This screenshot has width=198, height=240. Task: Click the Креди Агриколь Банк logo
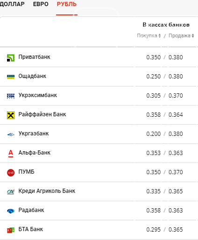click(x=11, y=192)
